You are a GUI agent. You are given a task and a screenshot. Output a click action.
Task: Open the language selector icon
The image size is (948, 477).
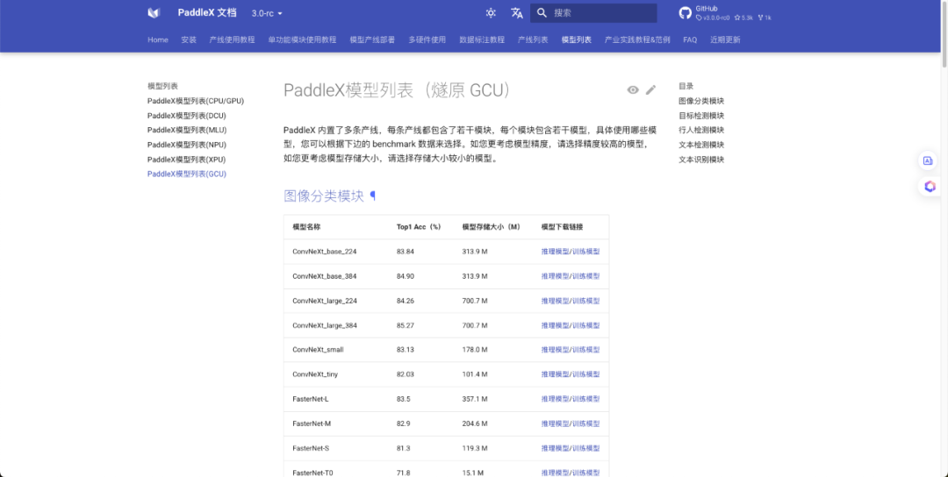point(517,12)
